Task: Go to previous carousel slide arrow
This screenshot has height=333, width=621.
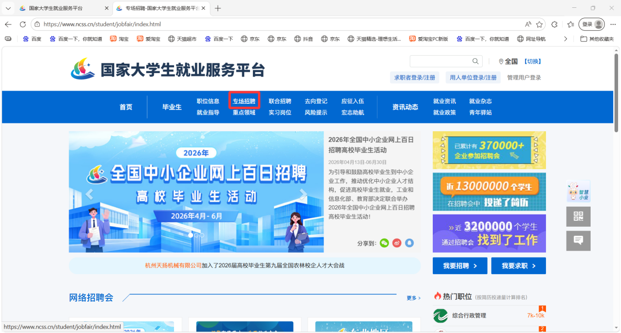Action: click(x=89, y=194)
